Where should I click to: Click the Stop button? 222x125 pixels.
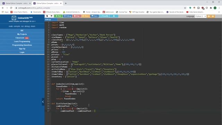pos(77,16)
